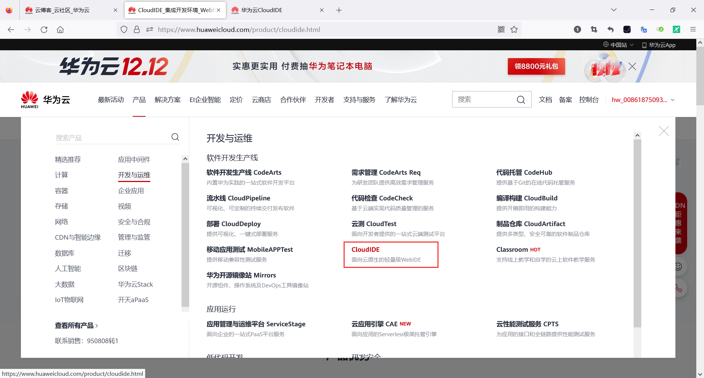Open the translate extension icon

644,29
